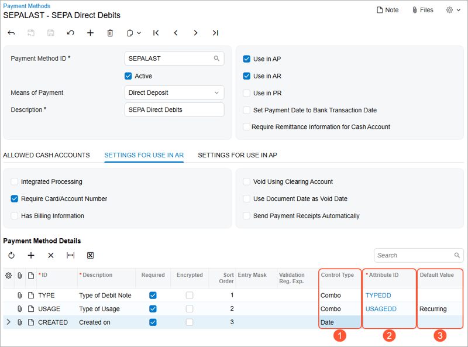The image size is (468, 347).
Task: Go to the first record
Action: click(156, 33)
